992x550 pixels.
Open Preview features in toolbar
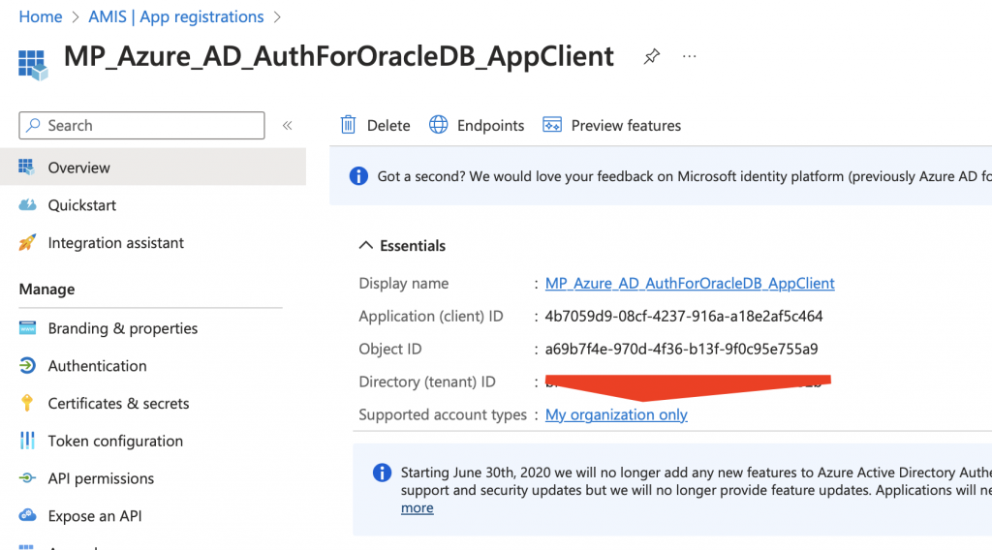[x=612, y=125]
